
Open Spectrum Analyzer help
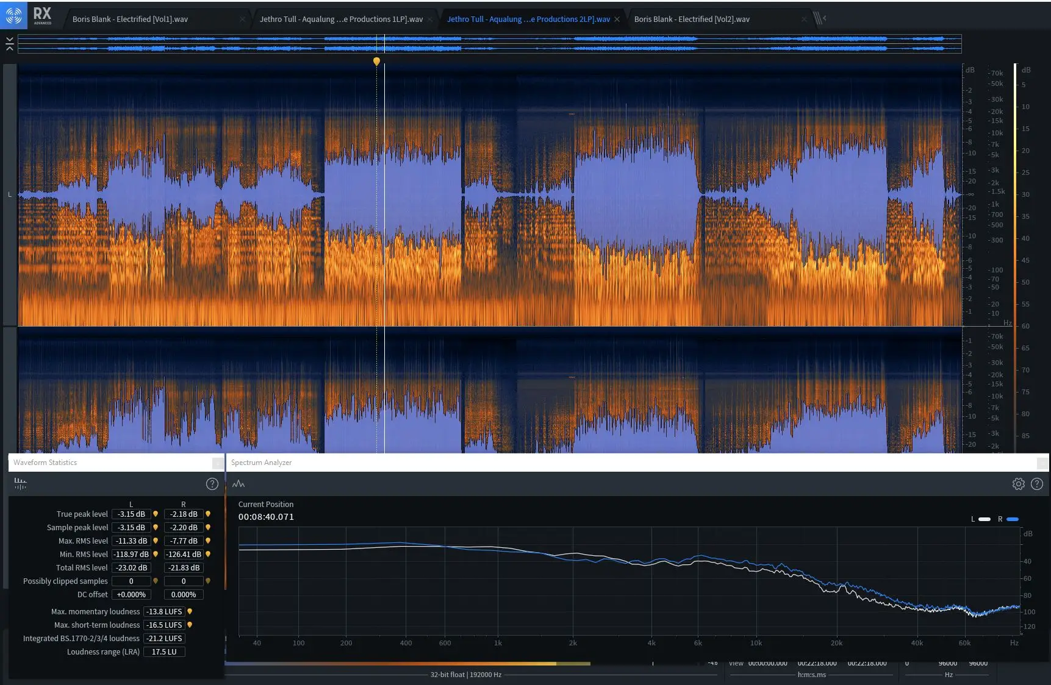(x=1037, y=484)
